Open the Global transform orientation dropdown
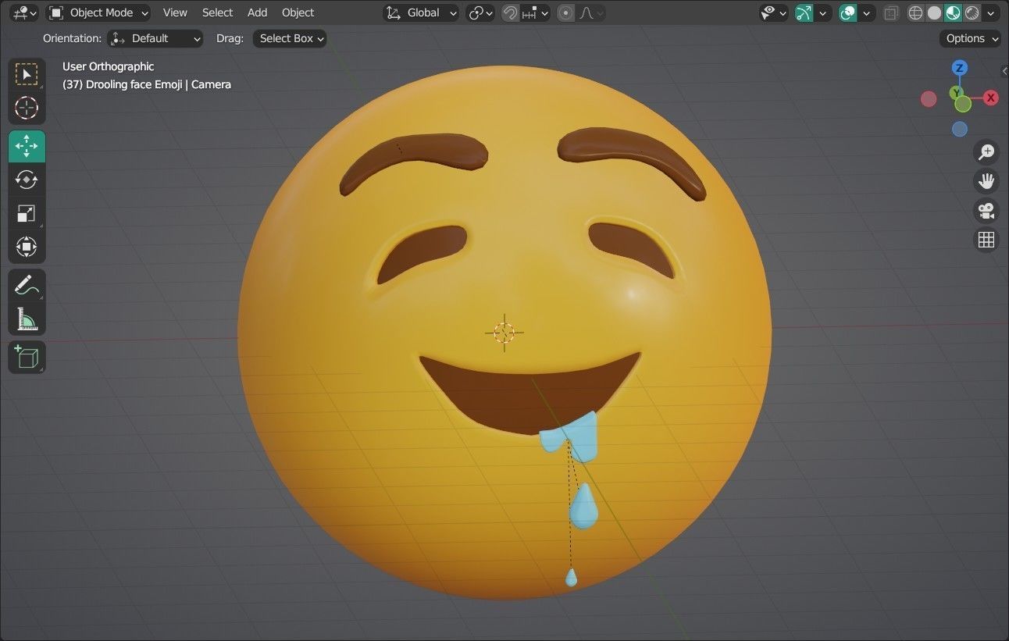Screen dimensions: 1009x641 pyautogui.click(x=422, y=12)
